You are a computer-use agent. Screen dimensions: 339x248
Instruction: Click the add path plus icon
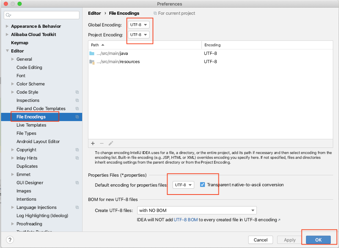93,143
